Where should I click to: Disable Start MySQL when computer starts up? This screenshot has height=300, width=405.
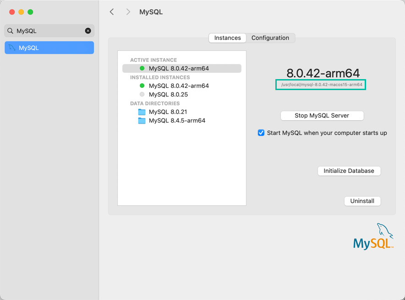coord(261,133)
